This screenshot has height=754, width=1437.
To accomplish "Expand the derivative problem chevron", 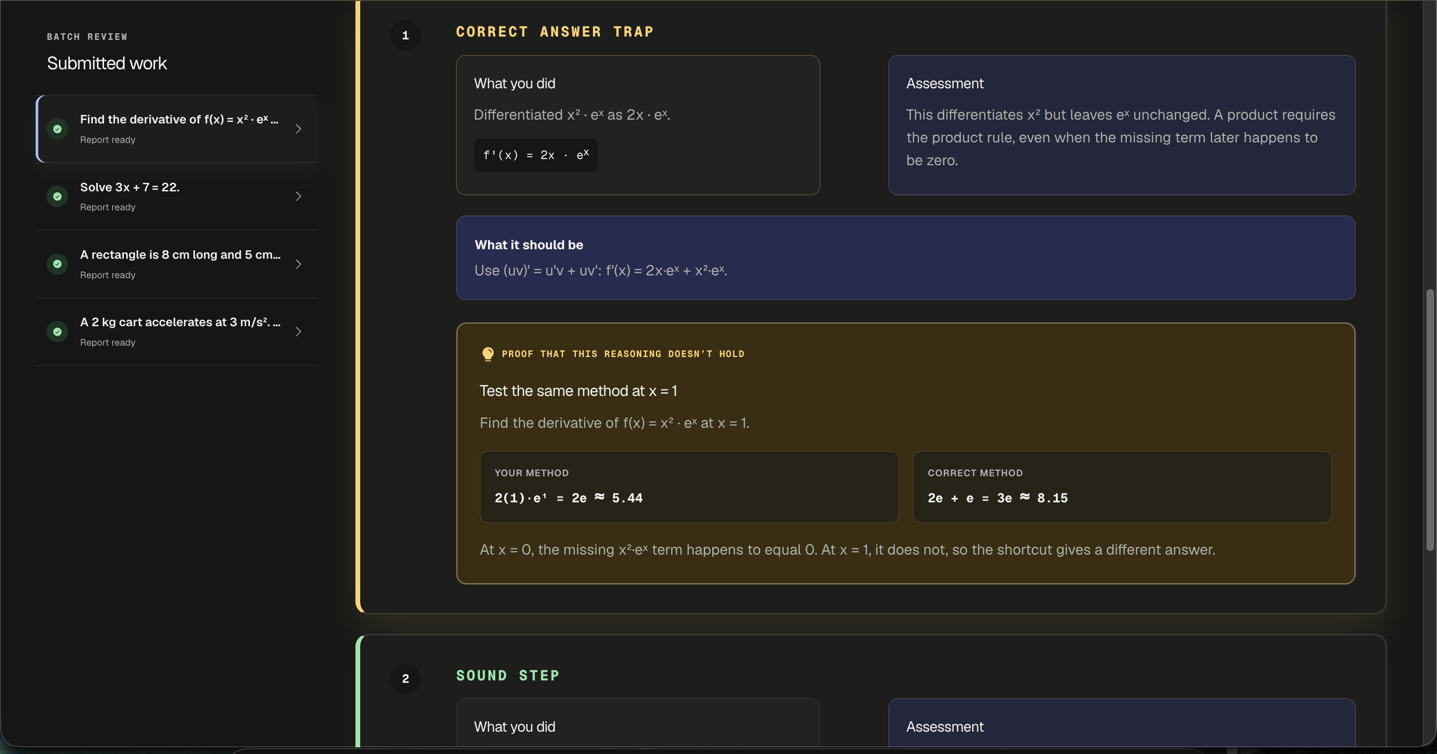I will pos(298,129).
